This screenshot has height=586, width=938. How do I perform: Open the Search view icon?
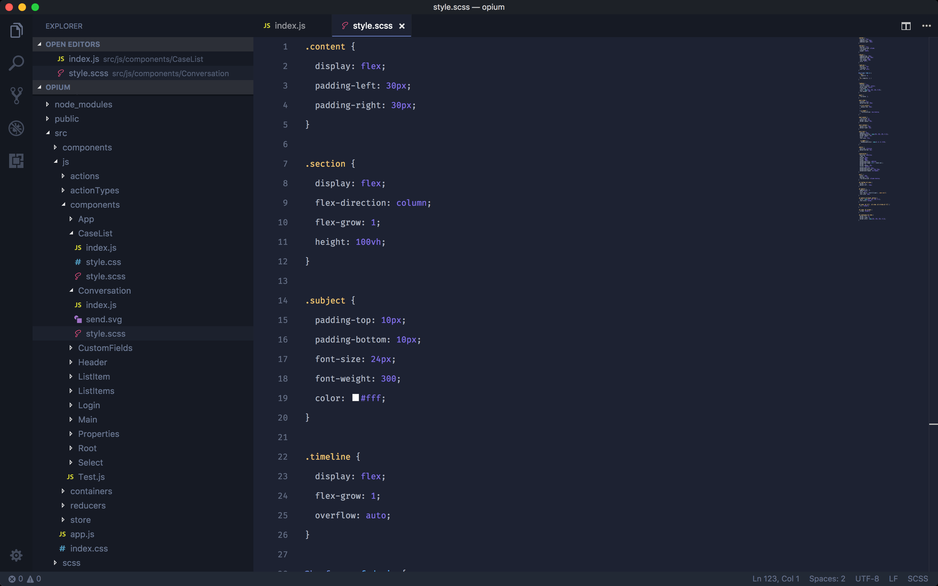(x=16, y=63)
